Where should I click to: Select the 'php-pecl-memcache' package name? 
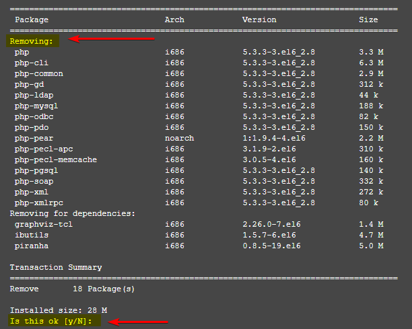point(56,160)
